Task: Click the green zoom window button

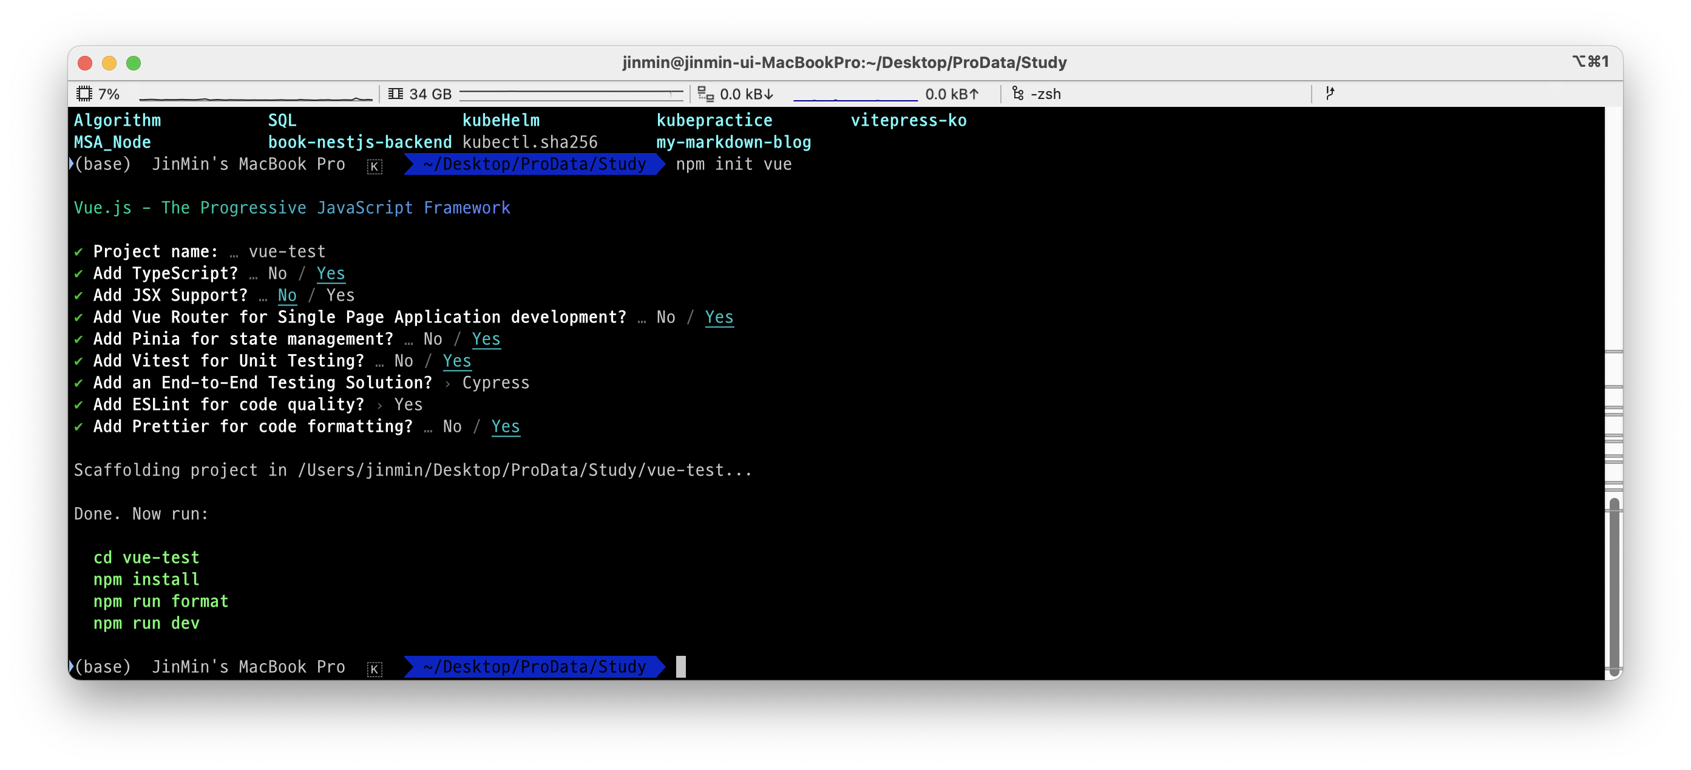Action: click(134, 63)
